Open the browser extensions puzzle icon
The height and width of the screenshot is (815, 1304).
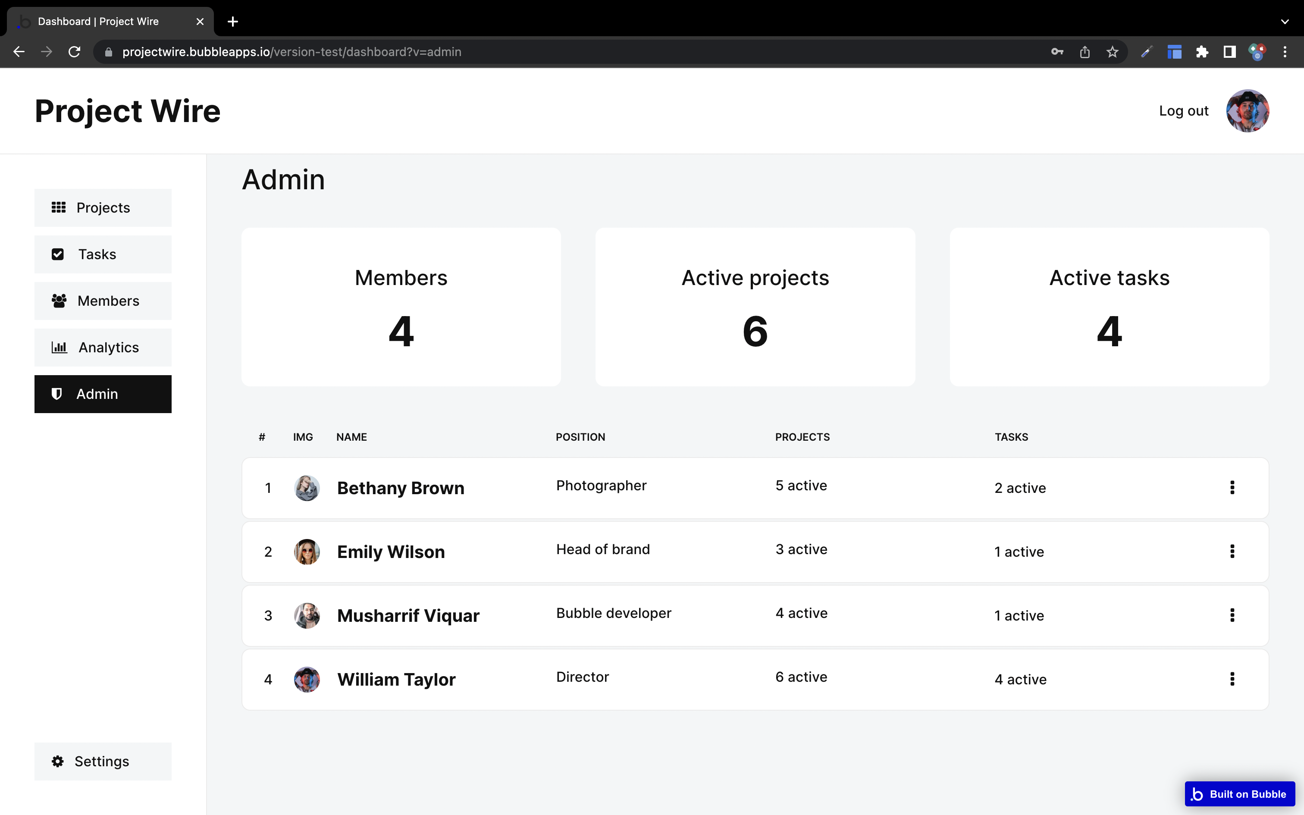1202,52
